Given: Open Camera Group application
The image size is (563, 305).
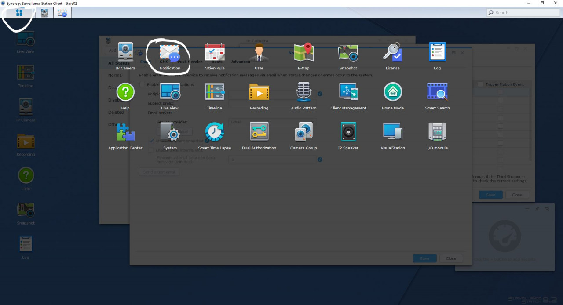Looking at the screenshot, I should (x=303, y=136).
